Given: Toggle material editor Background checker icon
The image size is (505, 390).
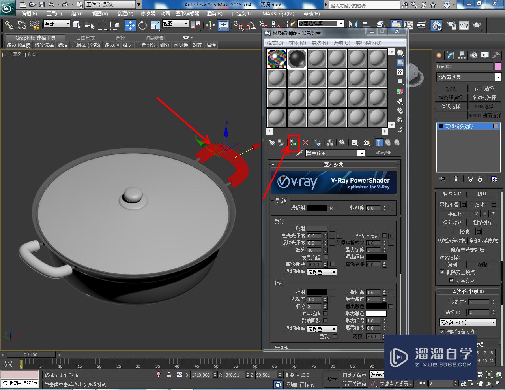Looking at the screenshot, I should (400, 72).
